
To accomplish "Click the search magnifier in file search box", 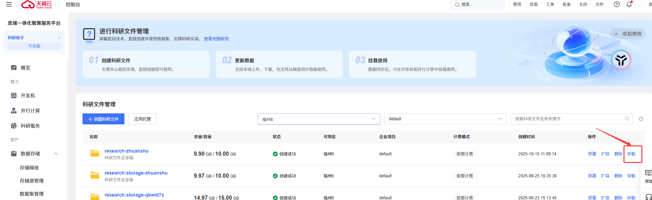I will [x=627, y=119].
